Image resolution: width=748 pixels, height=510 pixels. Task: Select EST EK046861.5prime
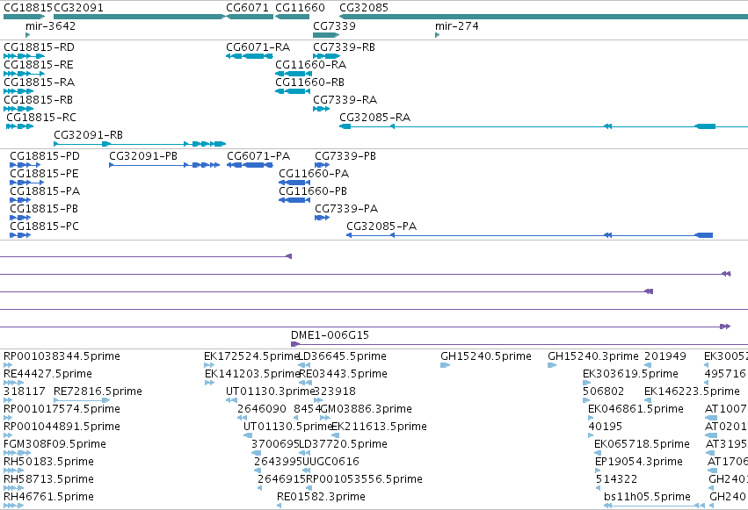[635, 409]
